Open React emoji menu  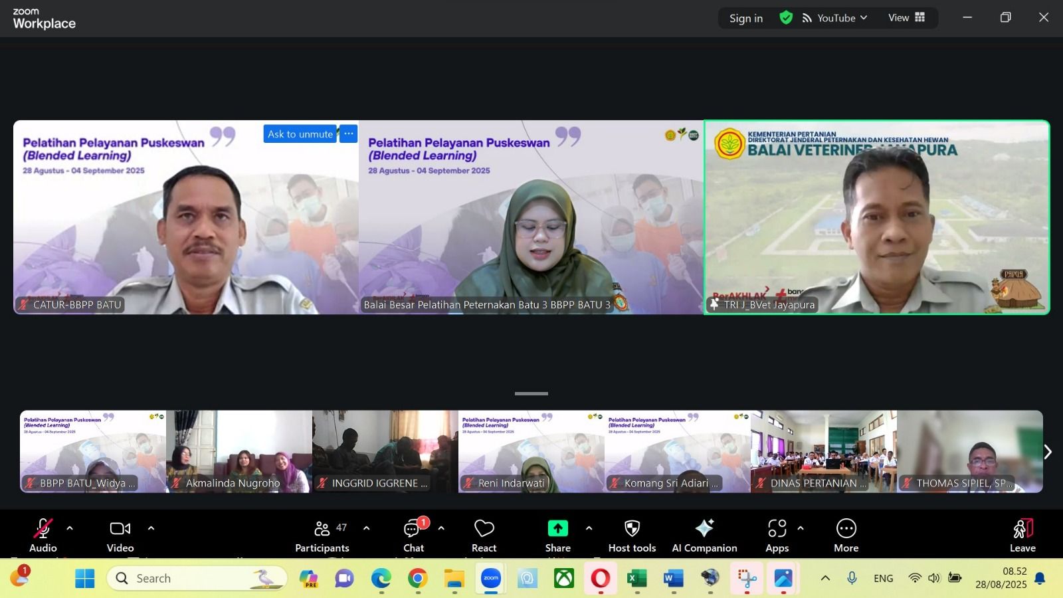click(x=484, y=536)
